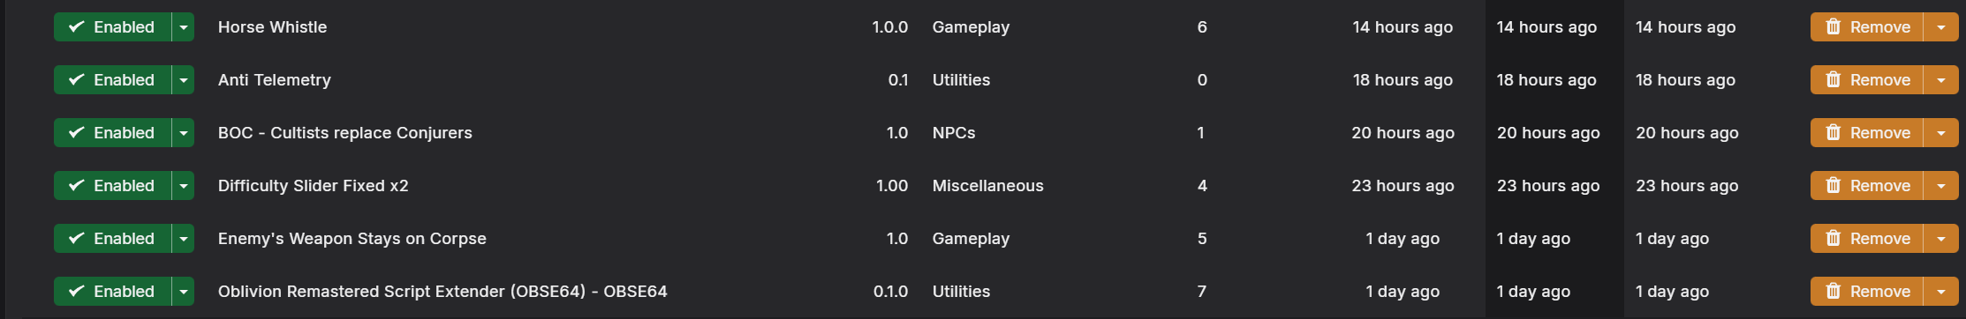Toggle Enabled for Difficulty Slider Fixed x2
This screenshot has height=319, width=1966.
pyautogui.click(x=112, y=186)
